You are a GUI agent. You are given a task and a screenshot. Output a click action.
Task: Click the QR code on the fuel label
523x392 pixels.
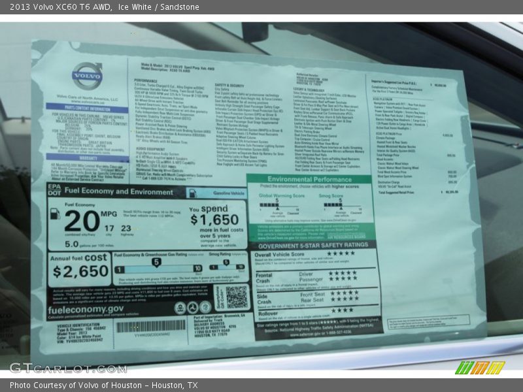click(x=236, y=297)
